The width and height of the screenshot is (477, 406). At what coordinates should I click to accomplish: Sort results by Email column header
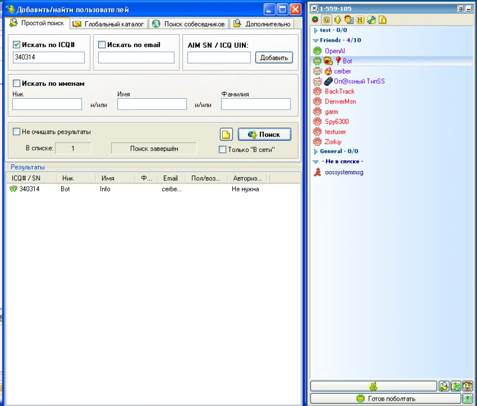[172, 178]
